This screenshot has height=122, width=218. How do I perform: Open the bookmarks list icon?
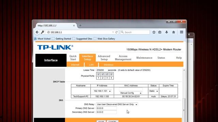pyautogui.click(x=160, y=32)
